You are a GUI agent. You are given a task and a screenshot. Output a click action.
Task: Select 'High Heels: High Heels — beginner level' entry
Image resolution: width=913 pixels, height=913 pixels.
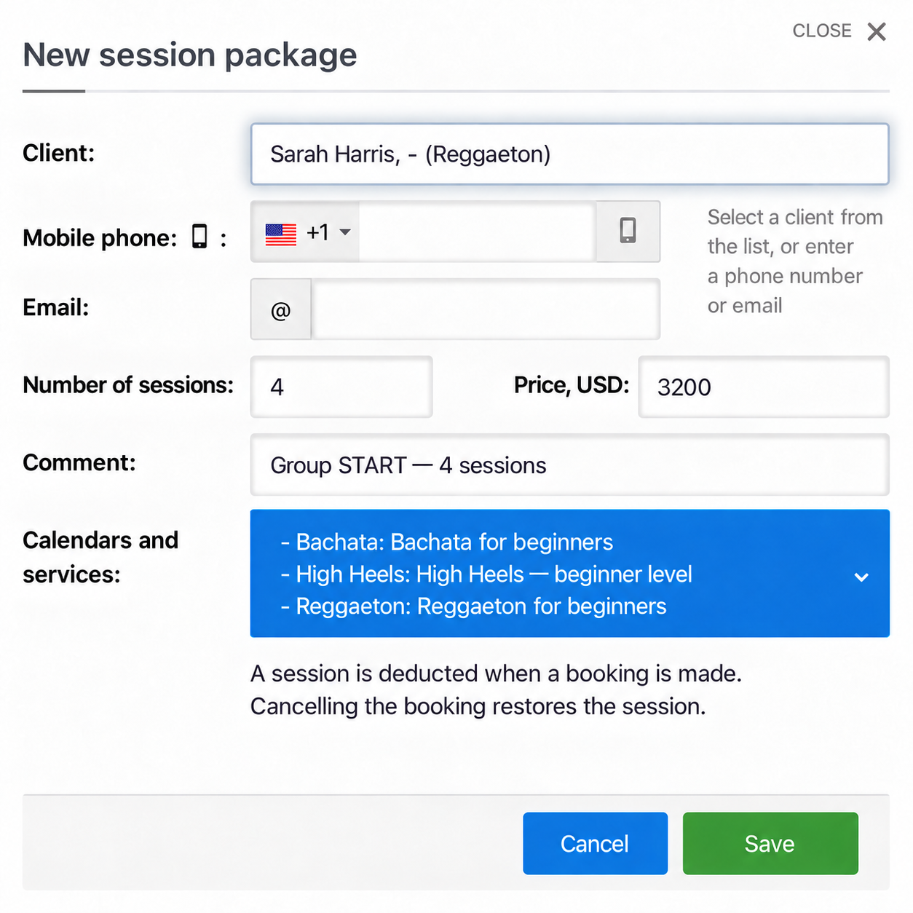[x=486, y=574]
